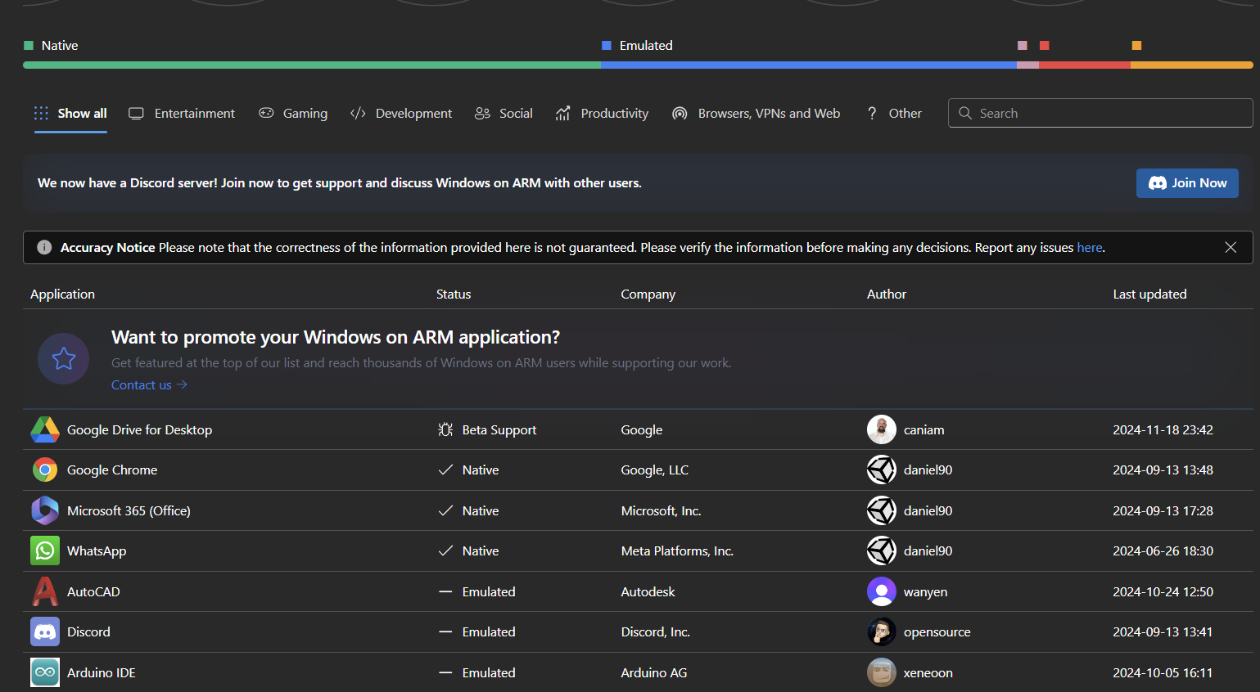Click the green Native legend swatch
This screenshot has height=692, width=1260.
pyautogui.click(x=29, y=46)
